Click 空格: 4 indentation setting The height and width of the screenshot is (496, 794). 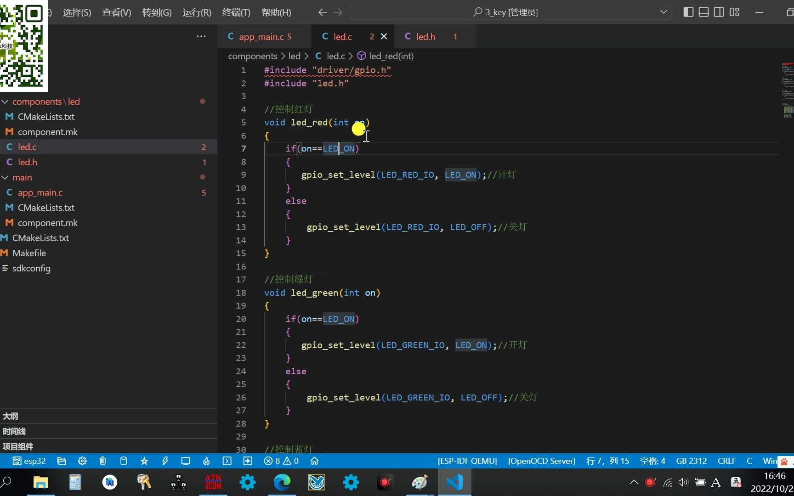pyautogui.click(x=652, y=461)
